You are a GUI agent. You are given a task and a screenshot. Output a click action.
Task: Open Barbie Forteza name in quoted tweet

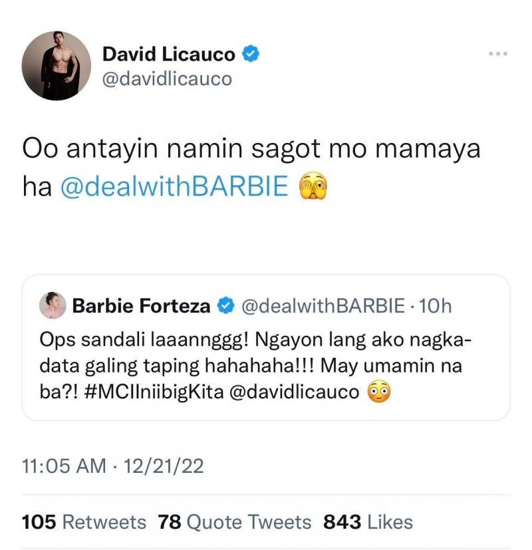click(x=141, y=306)
